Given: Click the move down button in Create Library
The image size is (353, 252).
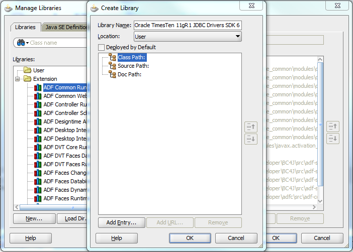Looking at the screenshot, I should coord(251,139).
